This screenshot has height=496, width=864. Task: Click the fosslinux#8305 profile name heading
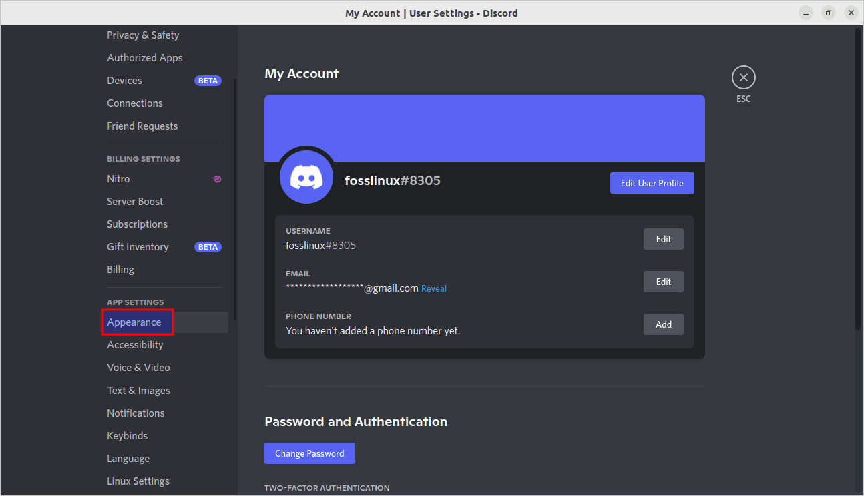pos(392,180)
